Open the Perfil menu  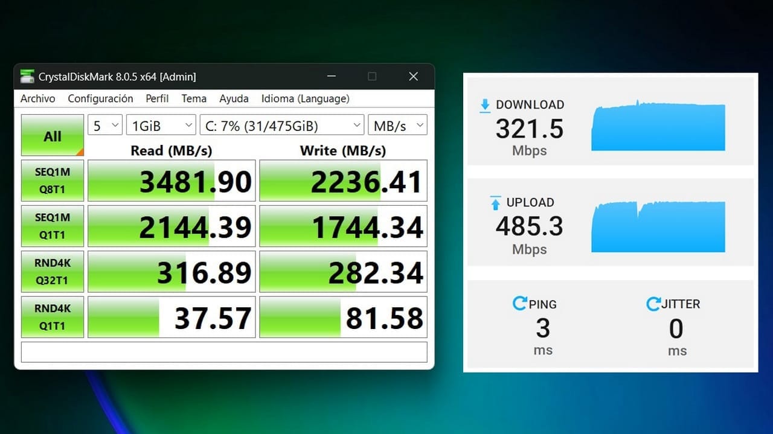[x=157, y=98]
